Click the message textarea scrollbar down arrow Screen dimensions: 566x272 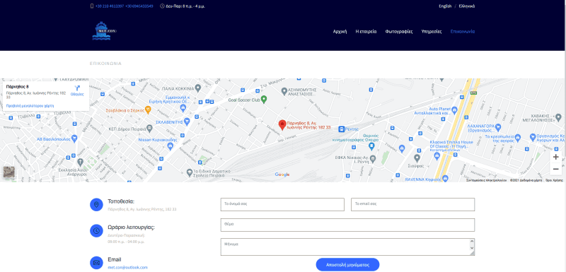[x=472, y=248]
